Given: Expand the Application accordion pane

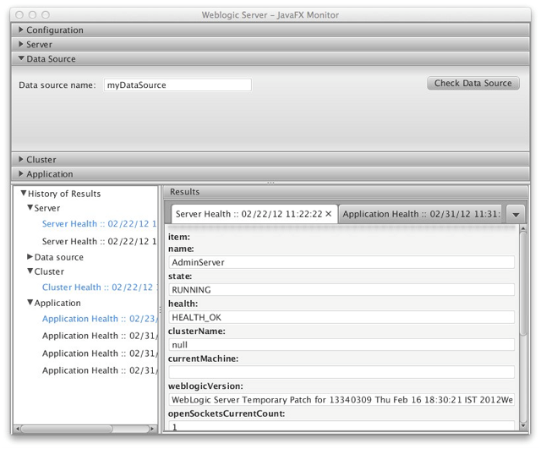Looking at the screenshot, I should click(x=270, y=174).
